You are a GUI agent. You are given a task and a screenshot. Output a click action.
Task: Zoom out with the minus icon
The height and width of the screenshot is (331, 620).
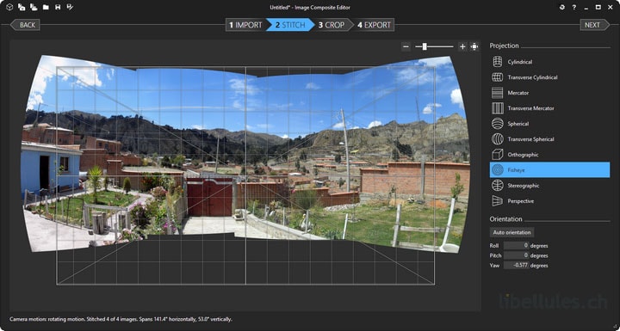pyautogui.click(x=406, y=46)
